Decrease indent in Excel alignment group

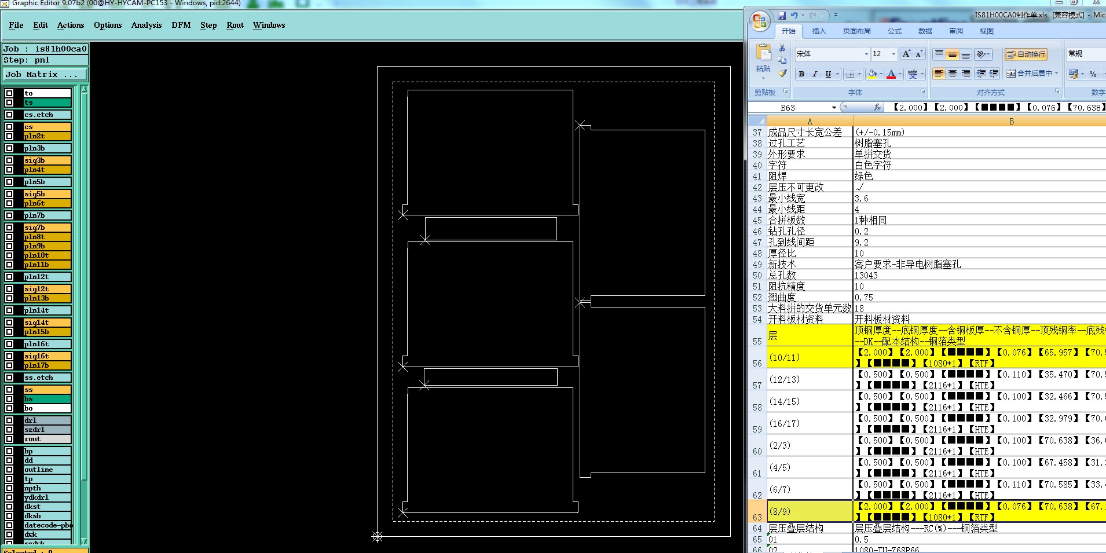click(981, 74)
